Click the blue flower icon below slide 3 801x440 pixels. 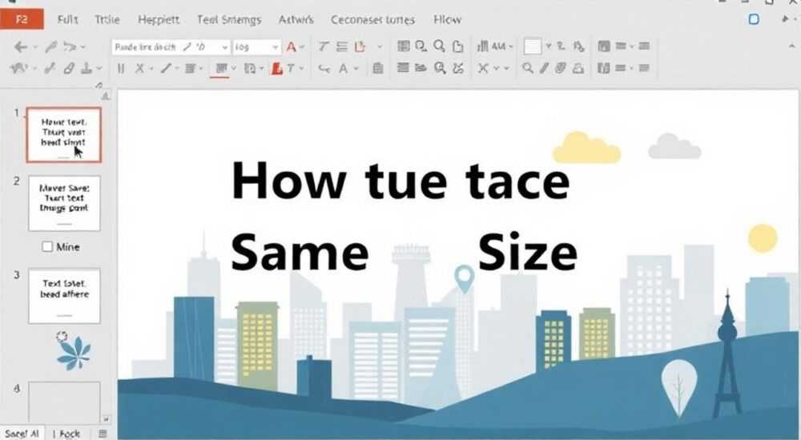tap(74, 351)
